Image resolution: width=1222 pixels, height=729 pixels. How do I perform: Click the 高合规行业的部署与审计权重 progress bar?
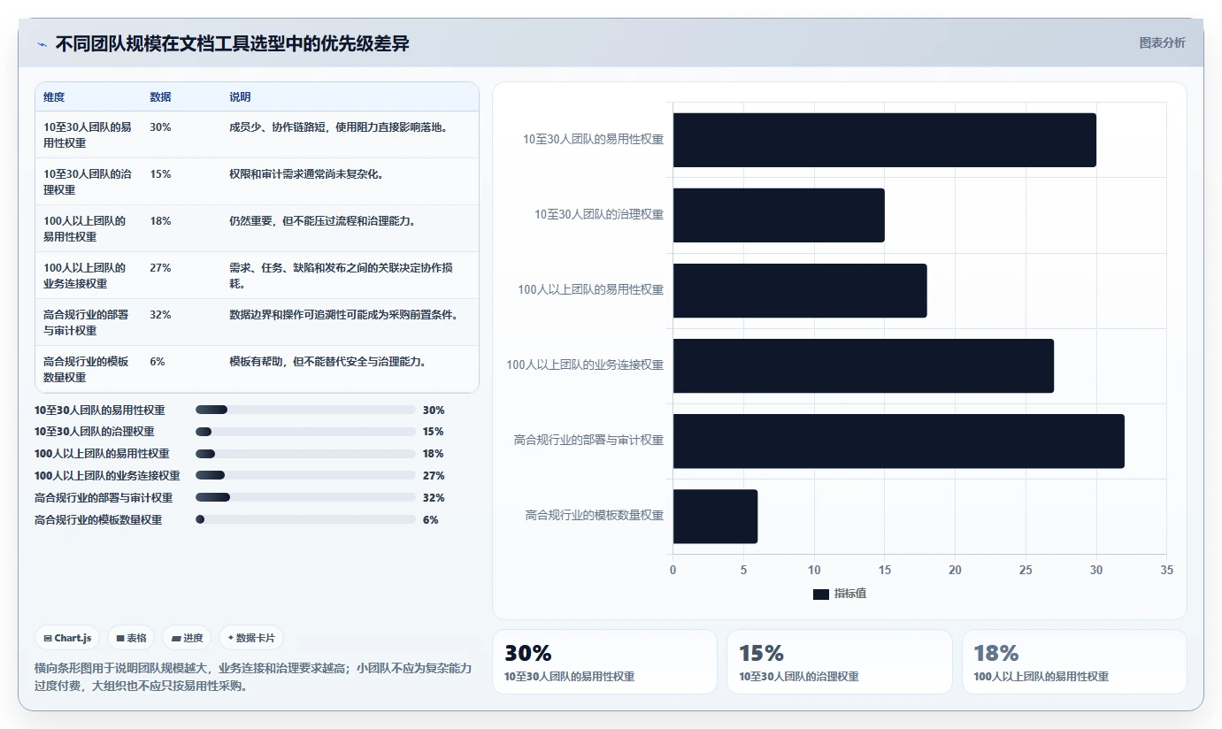pyautogui.click(x=305, y=497)
